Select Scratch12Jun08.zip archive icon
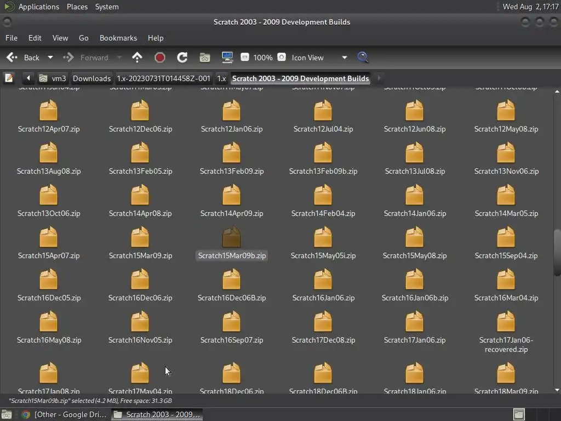This screenshot has width=561, height=421. coord(414,110)
